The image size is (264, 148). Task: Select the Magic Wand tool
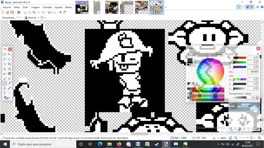pos(4,69)
